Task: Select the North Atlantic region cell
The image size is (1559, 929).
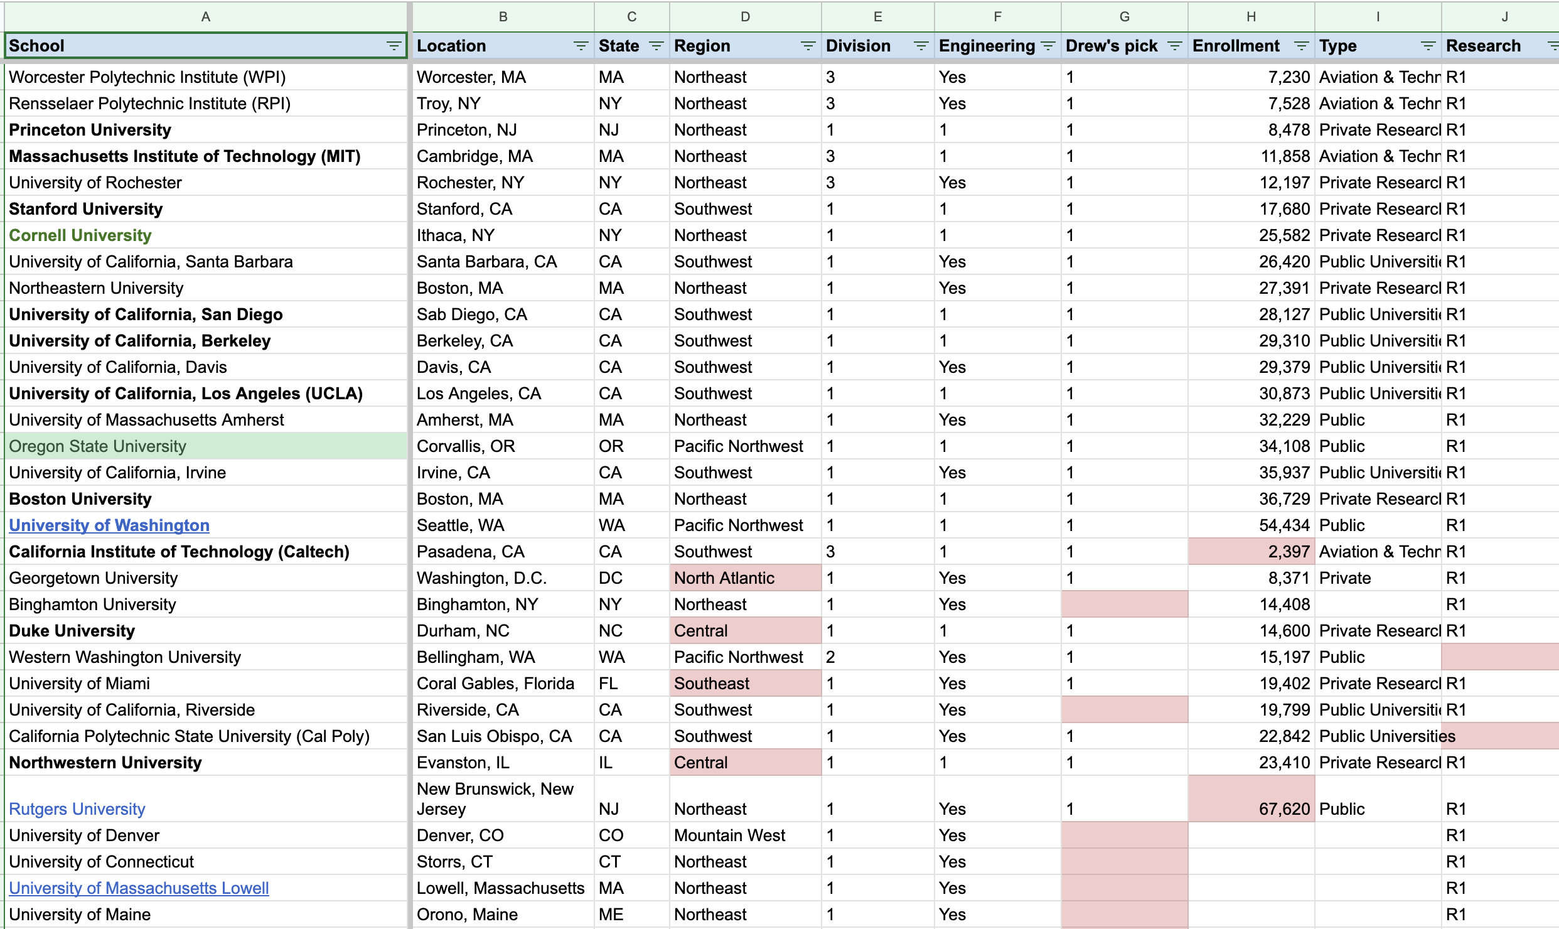Action: click(746, 578)
